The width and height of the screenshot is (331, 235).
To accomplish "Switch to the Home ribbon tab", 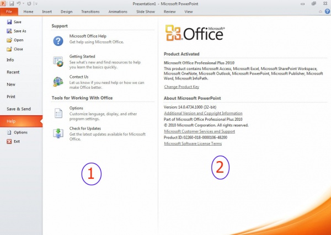I will pyautogui.click(x=28, y=12).
